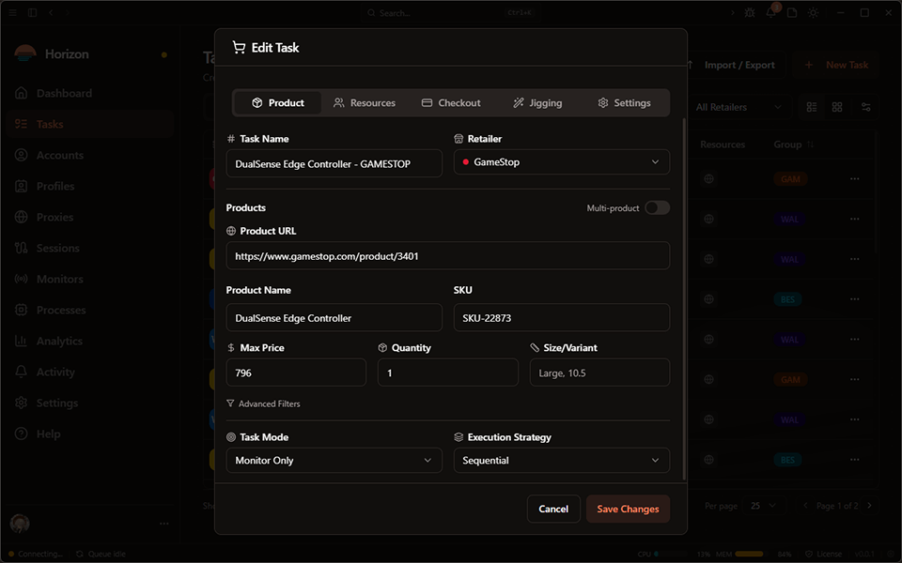This screenshot has height=563, width=902.
Task: Expand Advanced Filters
Action: click(263, 403)
